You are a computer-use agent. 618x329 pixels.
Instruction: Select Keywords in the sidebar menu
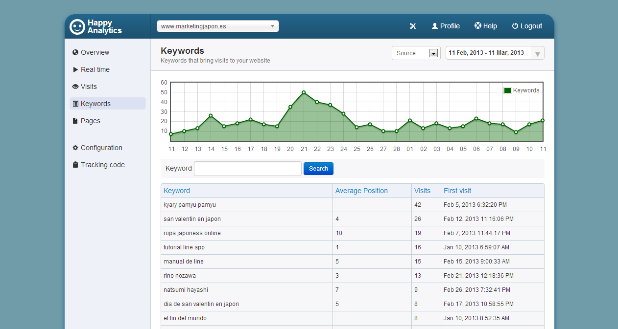click(x=95, y=104)
